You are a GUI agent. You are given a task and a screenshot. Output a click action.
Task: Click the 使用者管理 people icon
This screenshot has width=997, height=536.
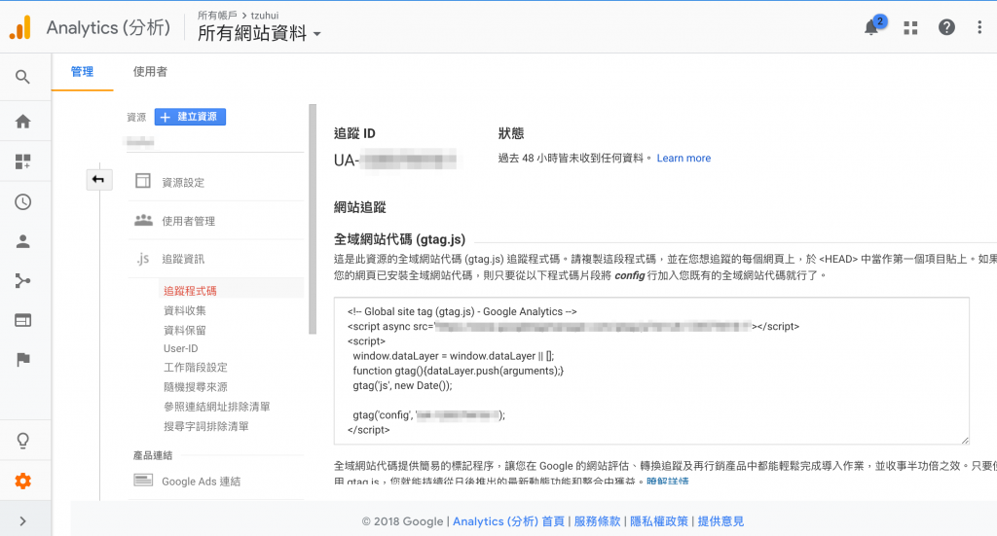[x=144, y=220]
